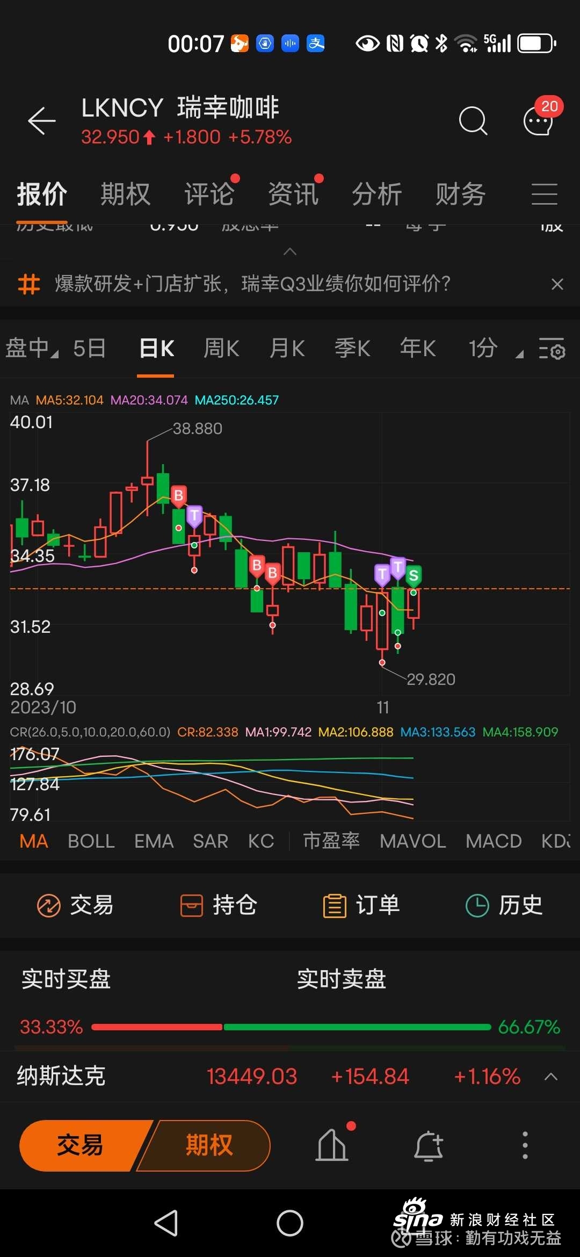Tap the red B marker at peak
The image size is (580, 1257).
click(x=179, y=495)
